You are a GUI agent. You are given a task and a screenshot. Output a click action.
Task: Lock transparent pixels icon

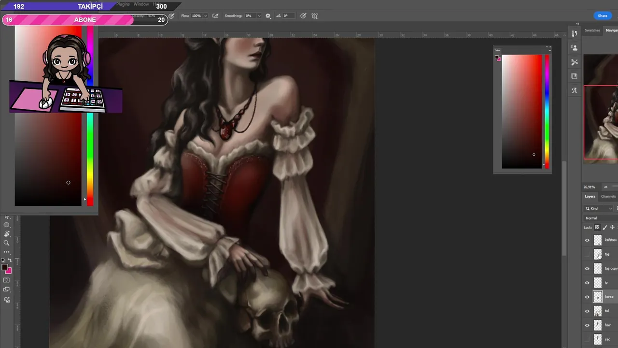point(597,227)
